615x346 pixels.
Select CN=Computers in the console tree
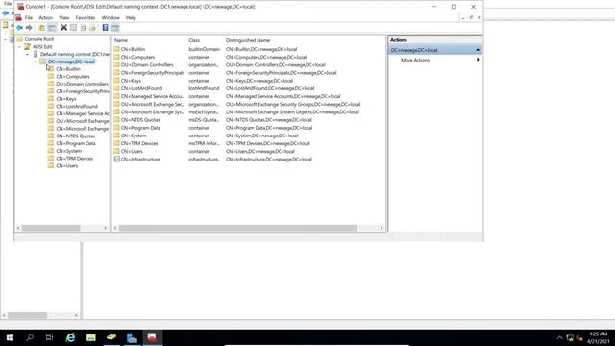tap(73, 77)
